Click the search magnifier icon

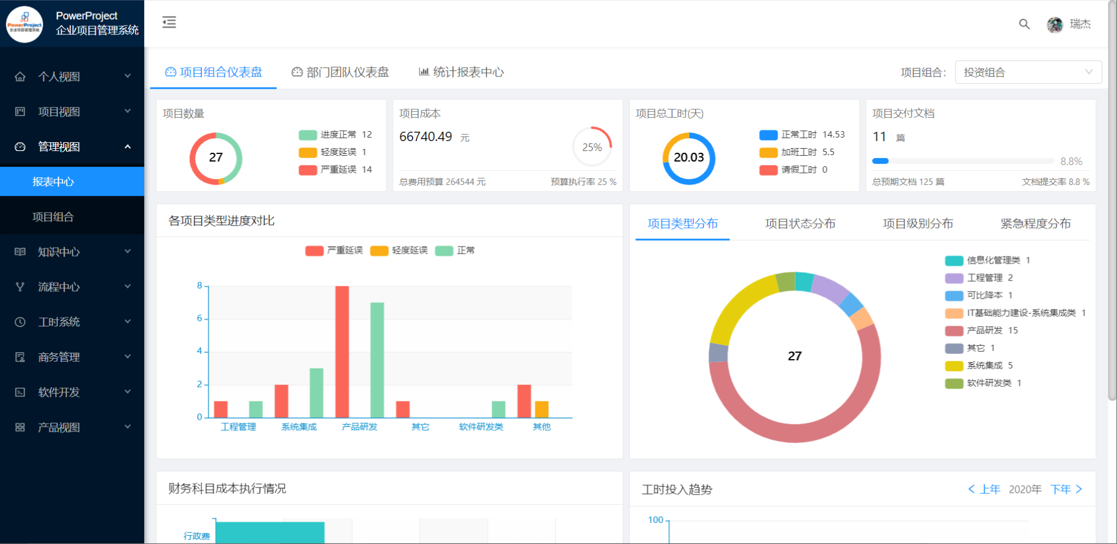(x=1024, y=24)
